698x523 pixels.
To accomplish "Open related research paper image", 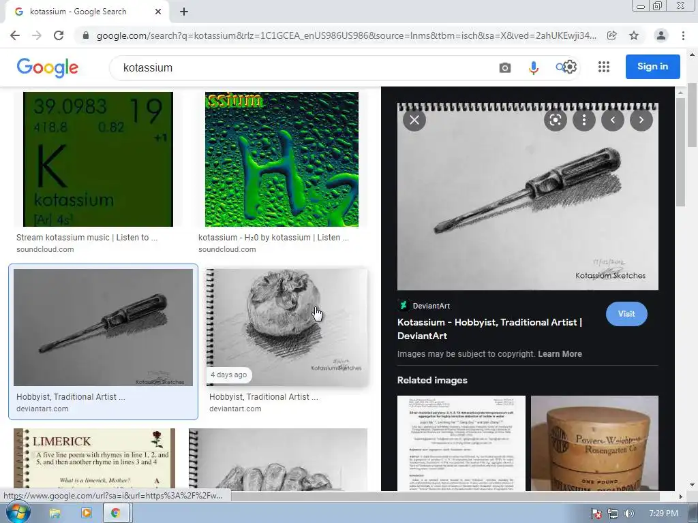I will (461, 443).
